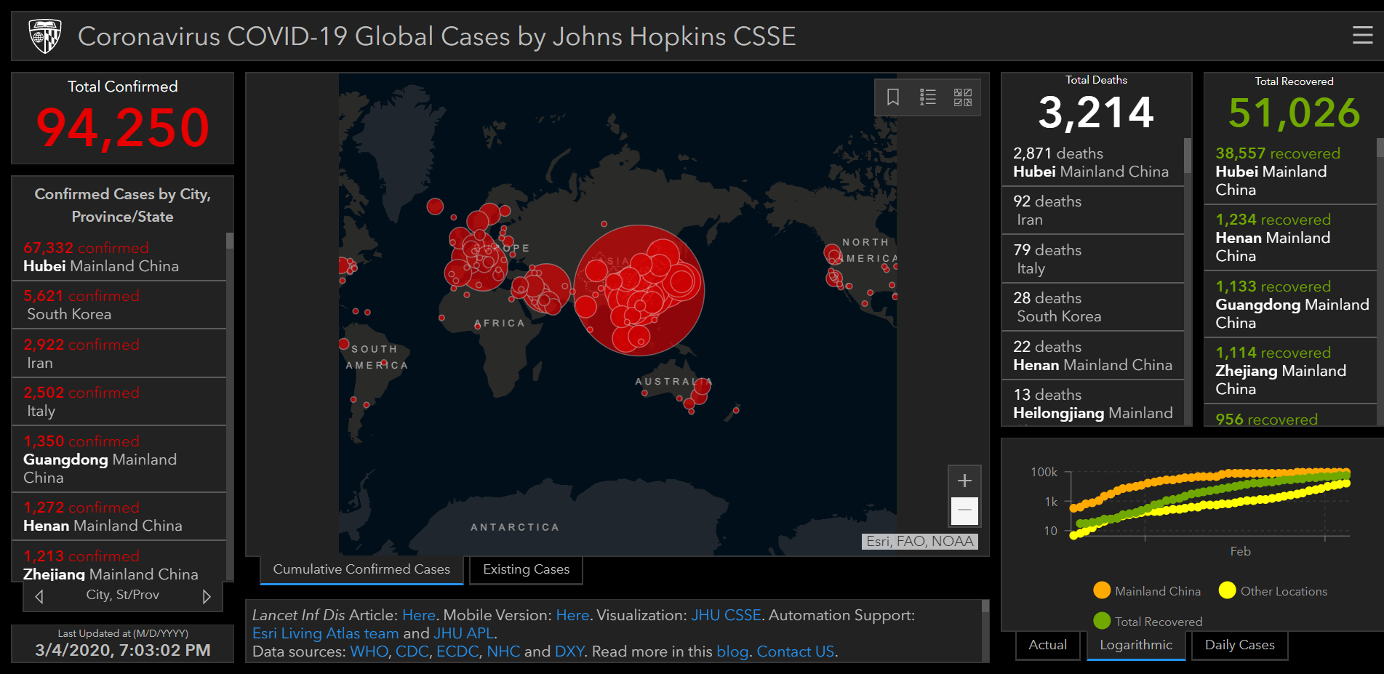Select Italy 79 deaths entry
Viewport: 1384px width, 674px height.
1092,259
